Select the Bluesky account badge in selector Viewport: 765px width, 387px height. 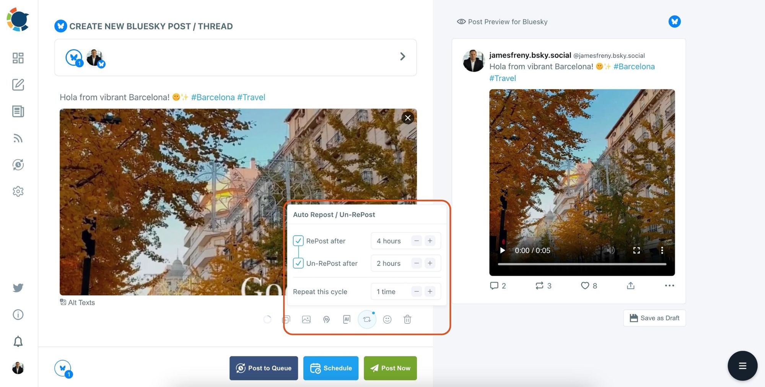(x=74, y=58)
